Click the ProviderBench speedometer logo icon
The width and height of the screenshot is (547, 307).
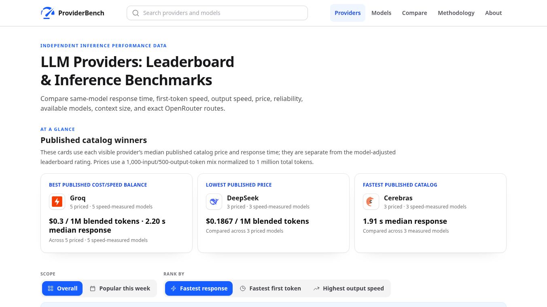pos(48,13)
